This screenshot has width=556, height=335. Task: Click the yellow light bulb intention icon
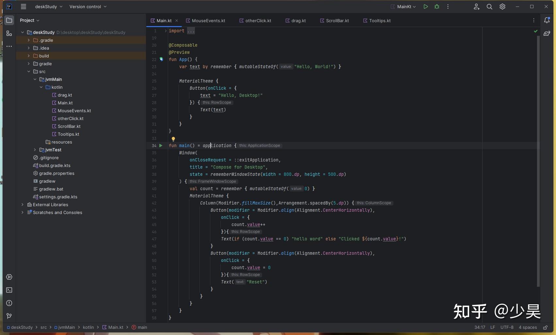pyautogui.click(x=173, y=139)
